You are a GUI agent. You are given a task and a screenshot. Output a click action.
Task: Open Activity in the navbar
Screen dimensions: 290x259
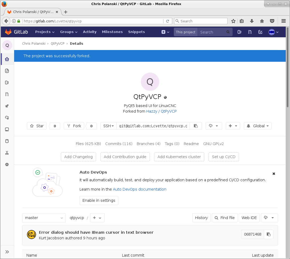tap(90, 32)
